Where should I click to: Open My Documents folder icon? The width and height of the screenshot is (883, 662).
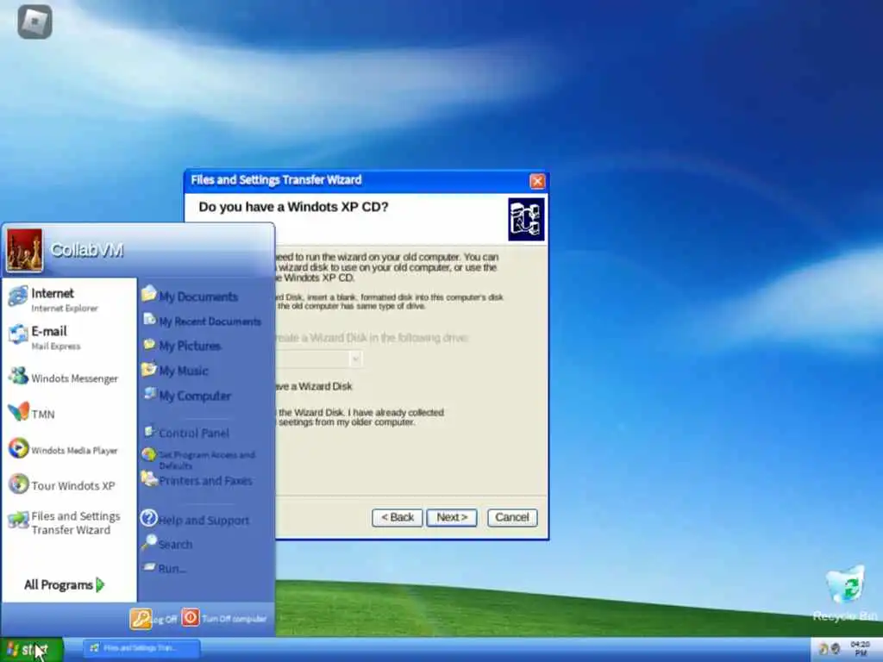148,294
